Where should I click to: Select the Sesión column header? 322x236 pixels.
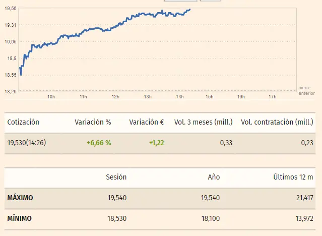pyautogui.click(x=116, y=177)
